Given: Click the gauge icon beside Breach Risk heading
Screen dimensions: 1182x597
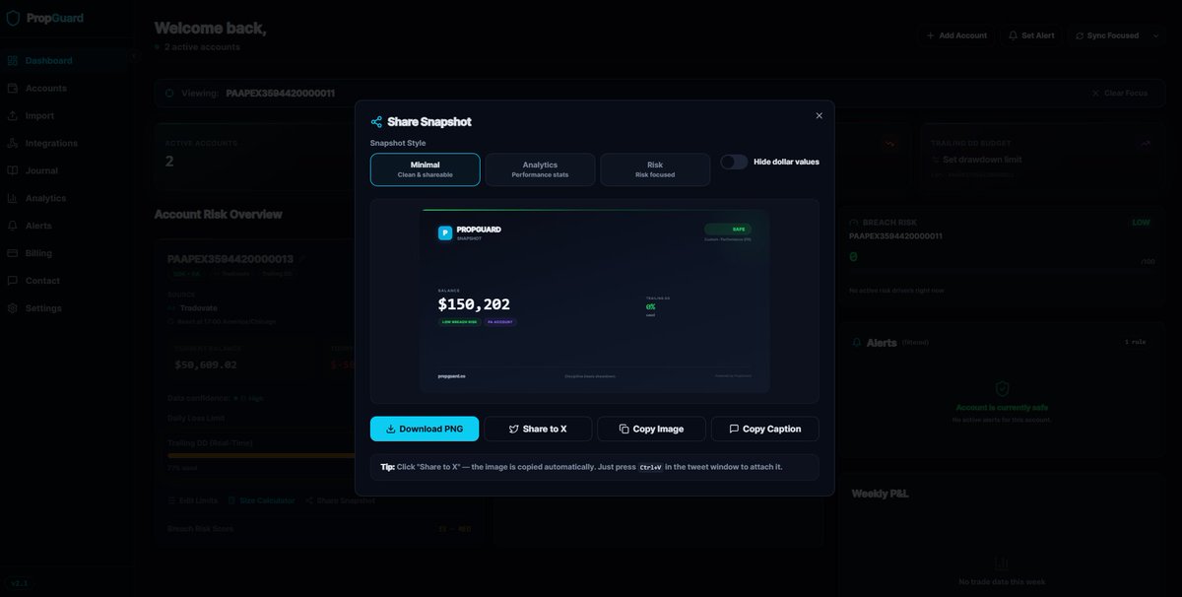Looking at the screenshot, I should click(854, 223).
